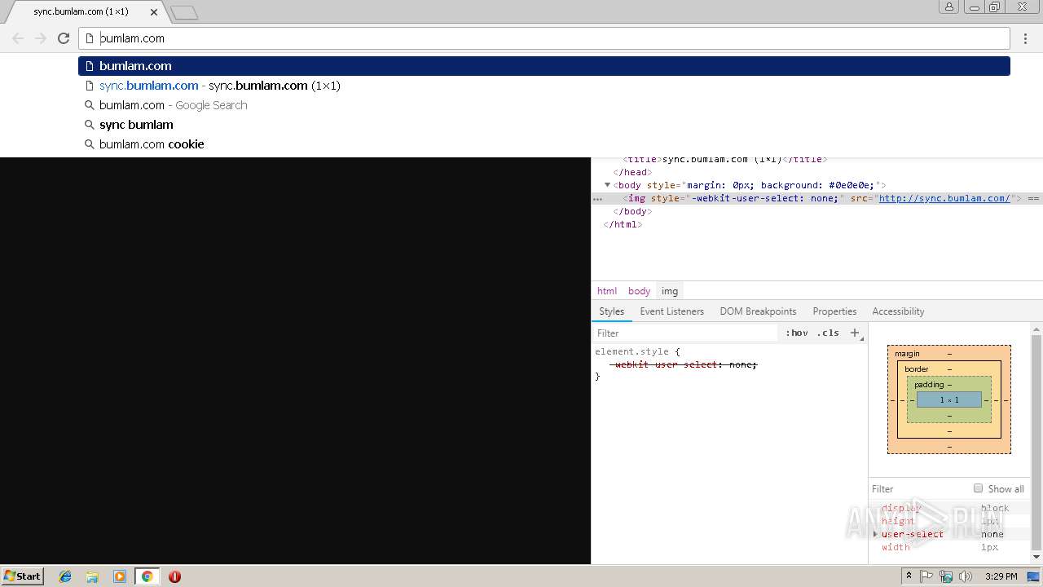Screen dimensions: 1043x587
Task: Click the margin label in box model
Action: 907,354
